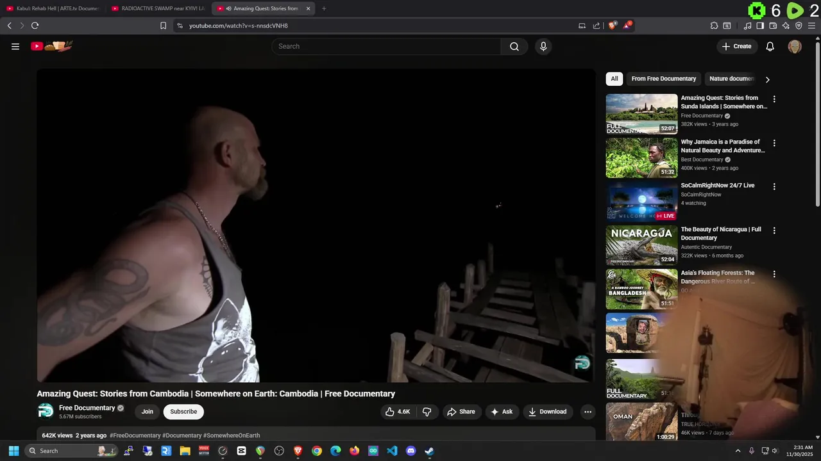The image size is (821, 461).
Task: Open the Brave Wallet icon
Action: click(x=773, y=26)
